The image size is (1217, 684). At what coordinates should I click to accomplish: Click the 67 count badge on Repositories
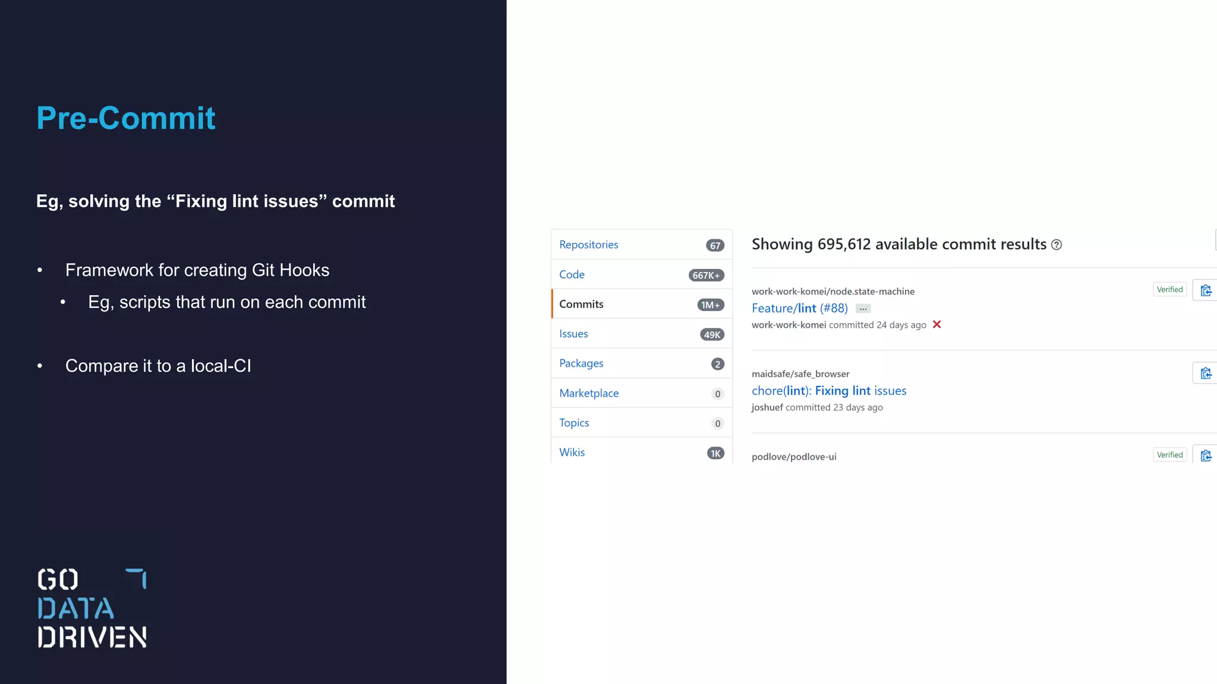click(715, 245)
